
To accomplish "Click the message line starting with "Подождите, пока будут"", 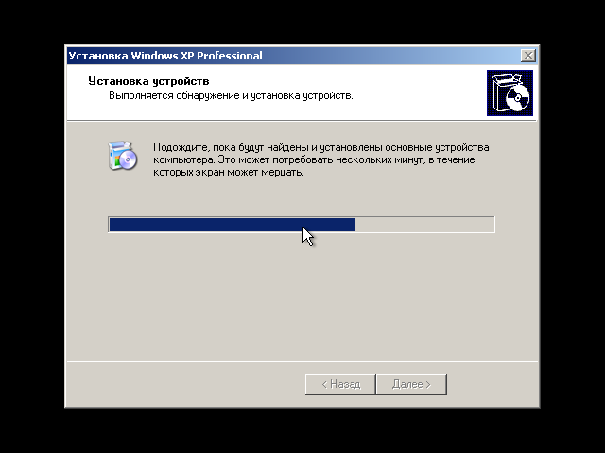I will 321,147.
